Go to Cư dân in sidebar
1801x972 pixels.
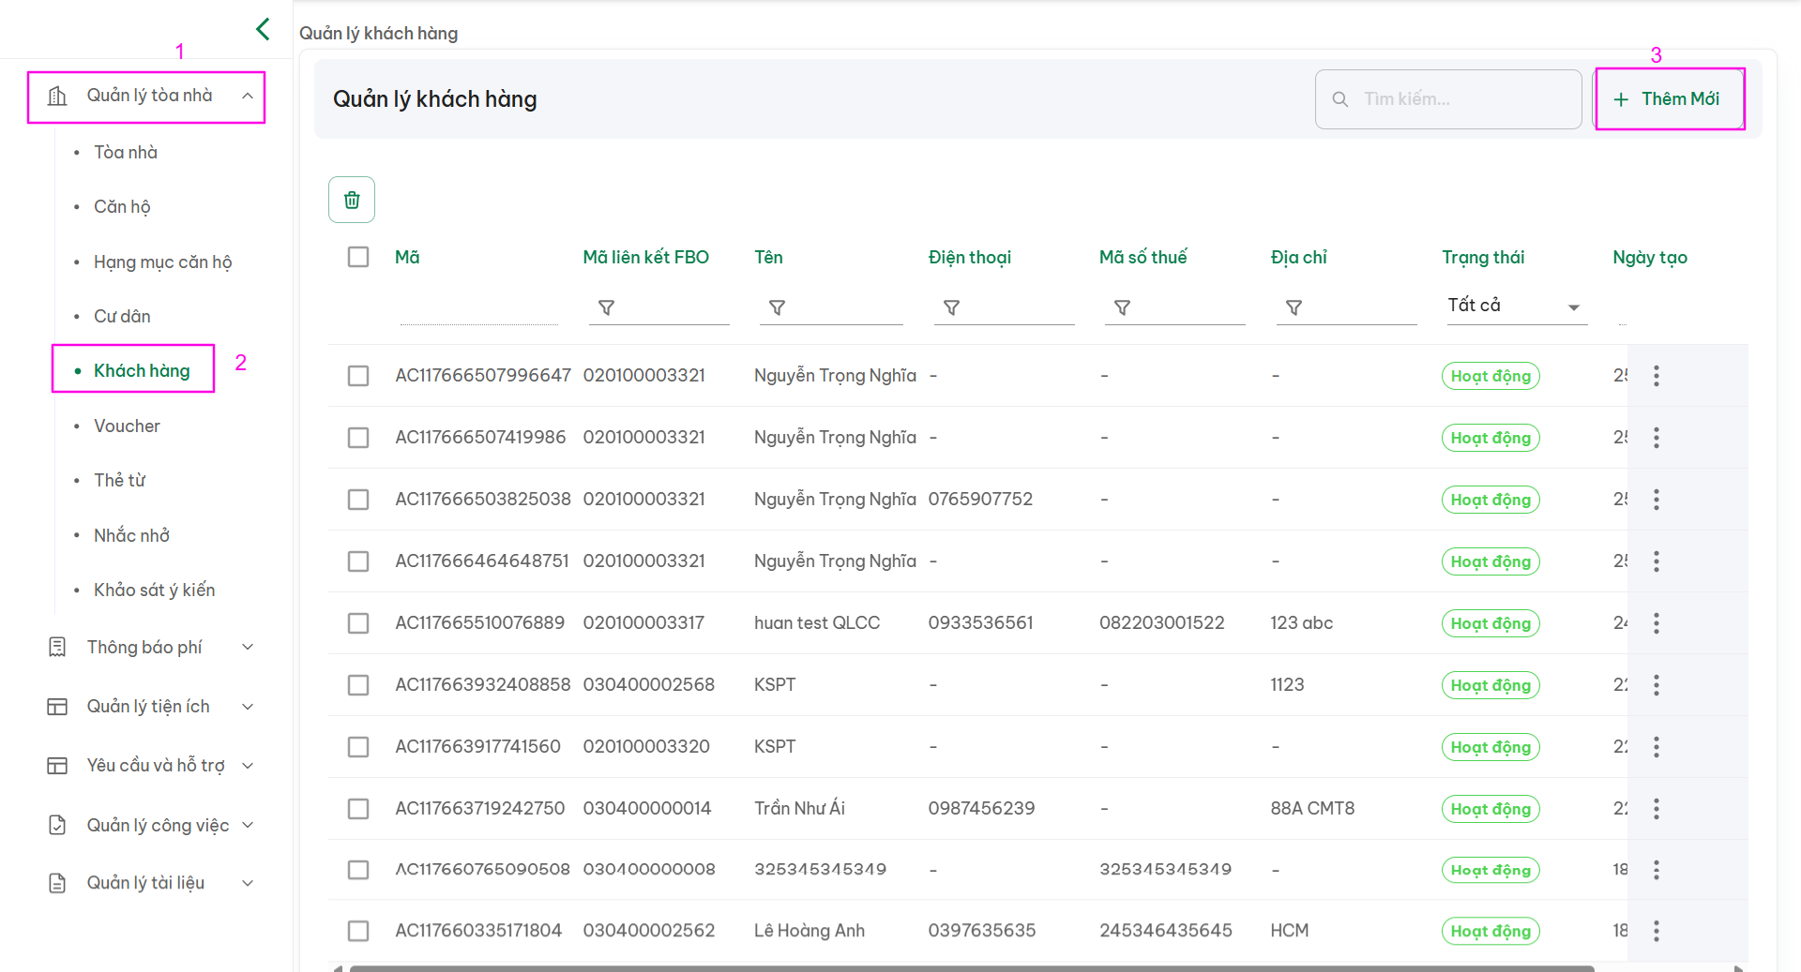[122, 317]
